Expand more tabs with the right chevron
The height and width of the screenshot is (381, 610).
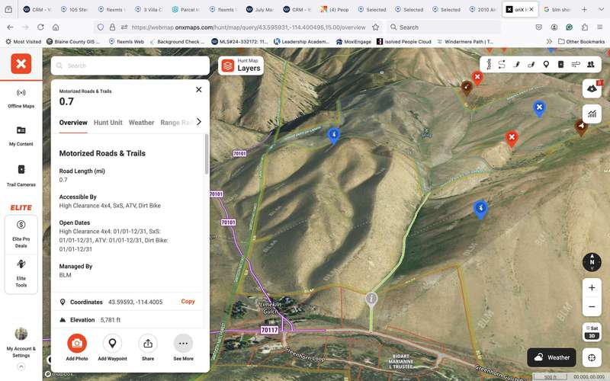[199, 122]
